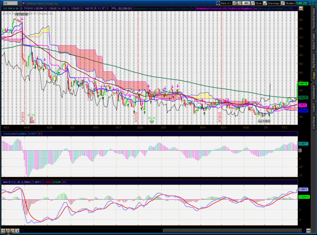Click the 0.52914 green MACD axis tag
Viewport: 317px width, 235px height.
tap(304, 197)
